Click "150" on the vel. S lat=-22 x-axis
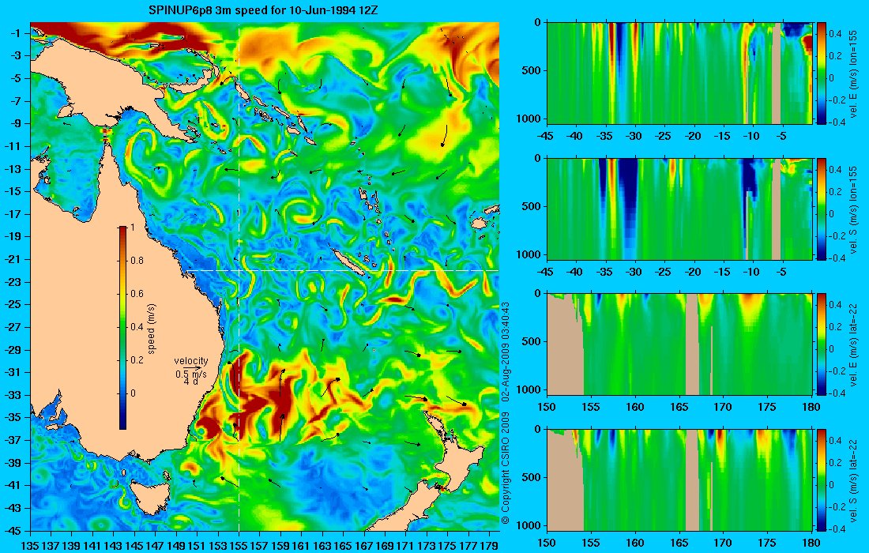 pyautogui.click(x=547, y=543)
